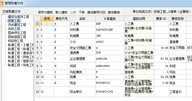Click the D+E calculation base cell
This screenshot has width=192, height=101.
coord(110,53)
